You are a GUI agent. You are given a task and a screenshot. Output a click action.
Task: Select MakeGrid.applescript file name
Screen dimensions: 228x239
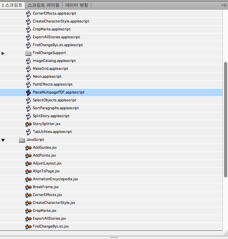[51, 69]
